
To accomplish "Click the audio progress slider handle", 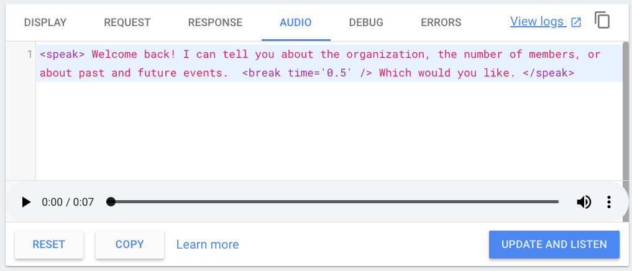I will click(x=111, y=201).
